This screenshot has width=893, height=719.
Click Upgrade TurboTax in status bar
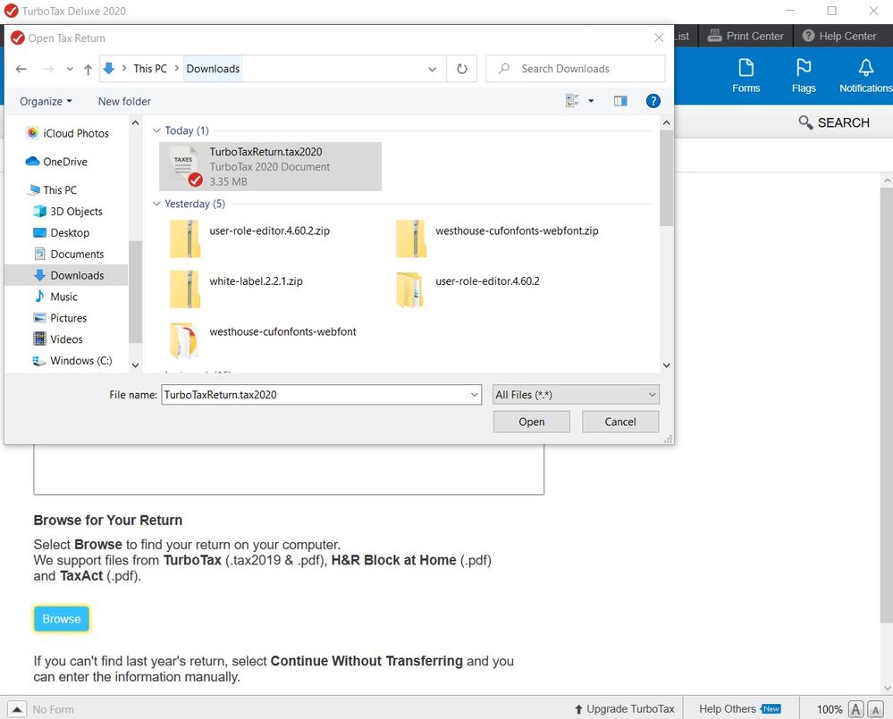click(624, 709)
